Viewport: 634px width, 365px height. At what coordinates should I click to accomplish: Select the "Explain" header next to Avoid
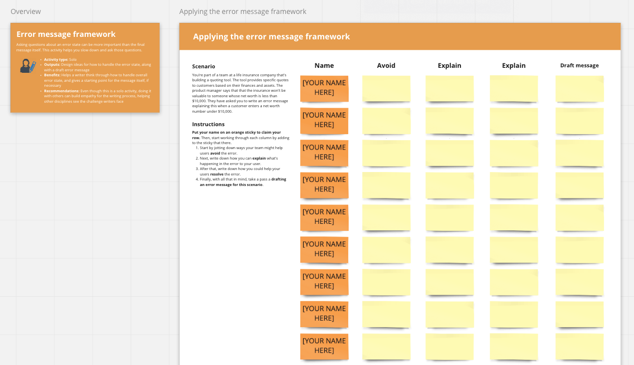click(x=449, y=65)
